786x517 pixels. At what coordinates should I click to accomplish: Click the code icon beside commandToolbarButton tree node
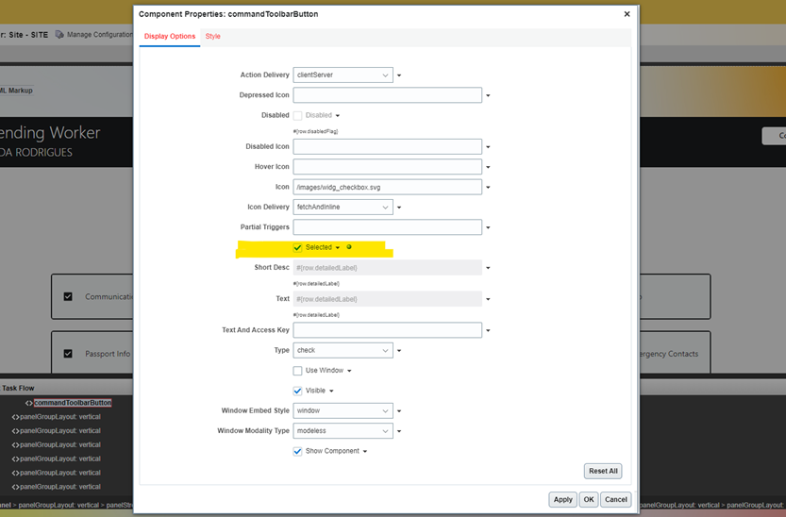(29, 403)
